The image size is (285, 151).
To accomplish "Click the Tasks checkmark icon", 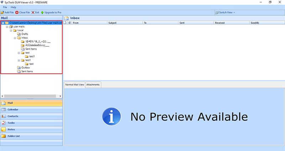I will 4,123.
